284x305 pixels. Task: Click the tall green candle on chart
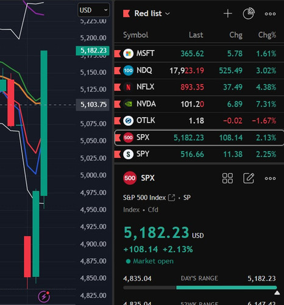pyautogui.click(x=44, y=123)
